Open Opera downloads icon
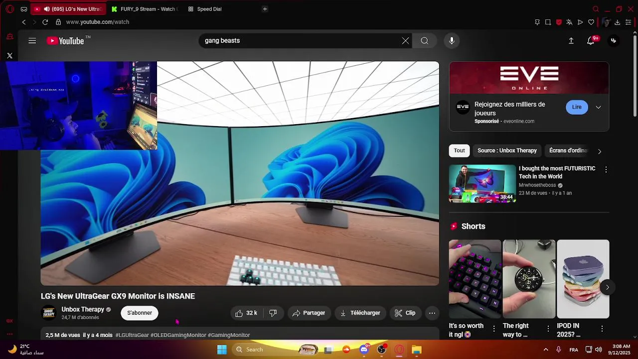Screen dimensions: 638x359 tap(617, 22)
